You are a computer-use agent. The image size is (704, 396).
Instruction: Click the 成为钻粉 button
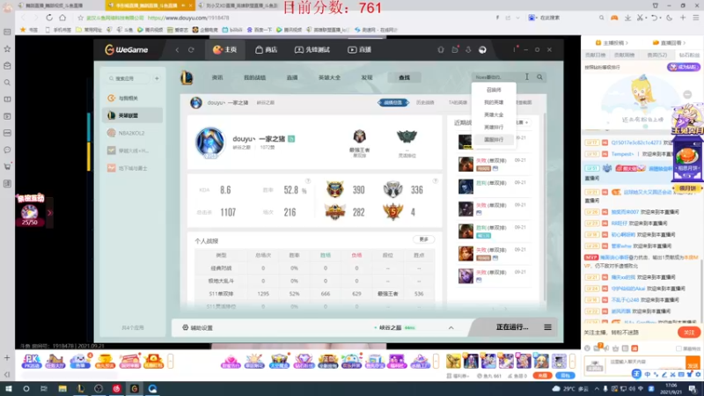[683, 67]
